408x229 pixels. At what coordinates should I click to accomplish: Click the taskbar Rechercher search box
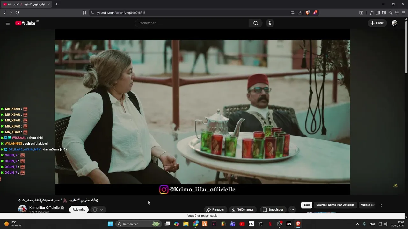click(139, 224)
